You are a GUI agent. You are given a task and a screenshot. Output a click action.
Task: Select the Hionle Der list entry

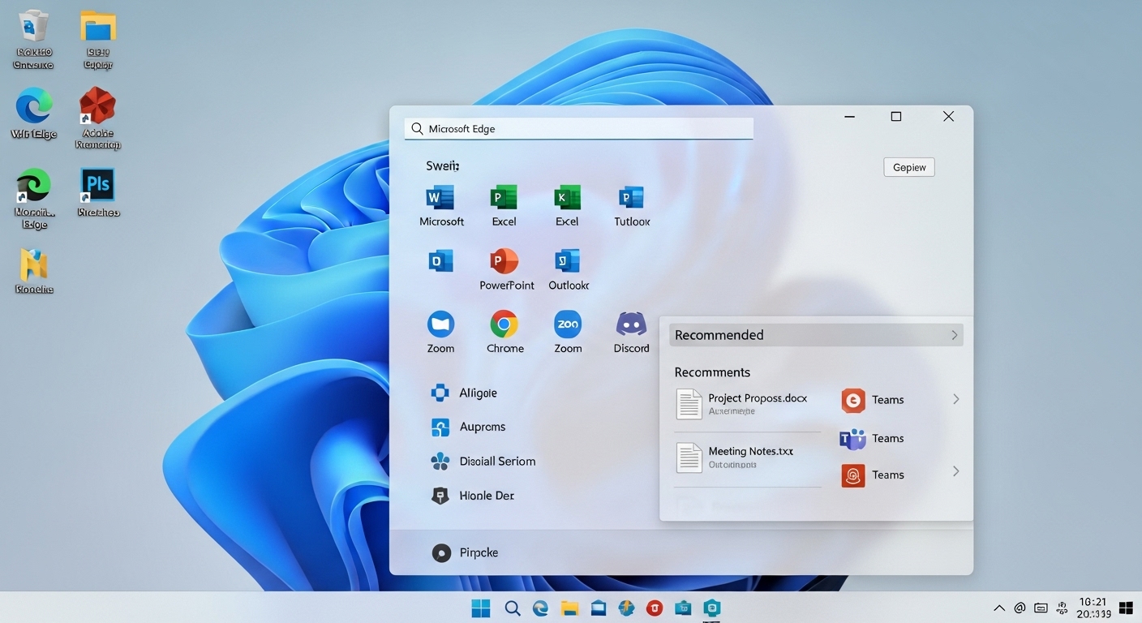(x=472, y=495)
